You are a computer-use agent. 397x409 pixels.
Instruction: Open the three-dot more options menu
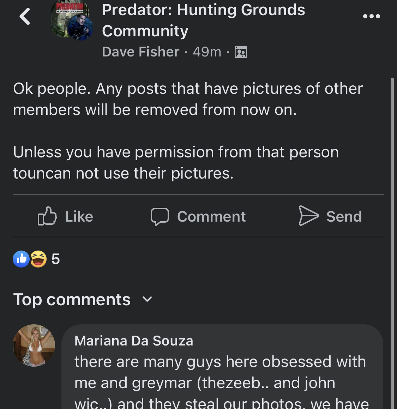[x=372, y=16]
